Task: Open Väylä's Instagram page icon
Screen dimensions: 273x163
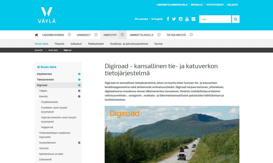Action: click(x=180, y=19)
